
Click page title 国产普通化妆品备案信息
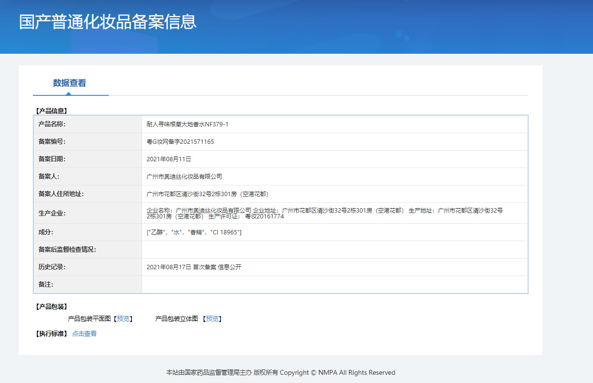click(108, 22)
